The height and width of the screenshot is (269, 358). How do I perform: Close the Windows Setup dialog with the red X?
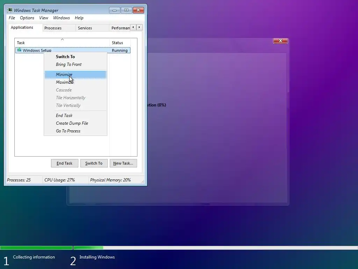coord(280,41)
